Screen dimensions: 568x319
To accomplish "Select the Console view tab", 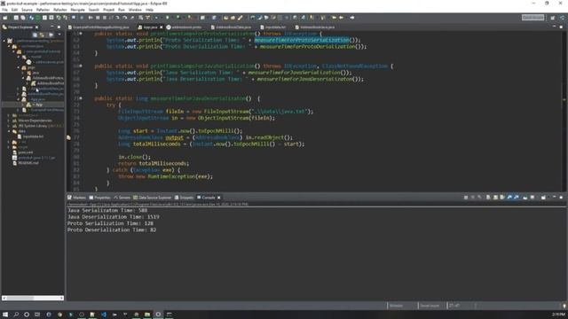I will (206, 198).
